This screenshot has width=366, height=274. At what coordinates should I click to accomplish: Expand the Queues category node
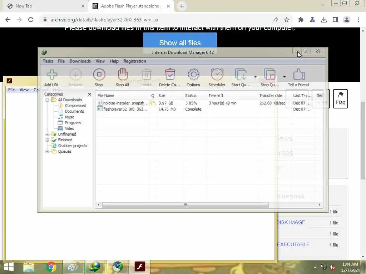click(x=47, y=151)
